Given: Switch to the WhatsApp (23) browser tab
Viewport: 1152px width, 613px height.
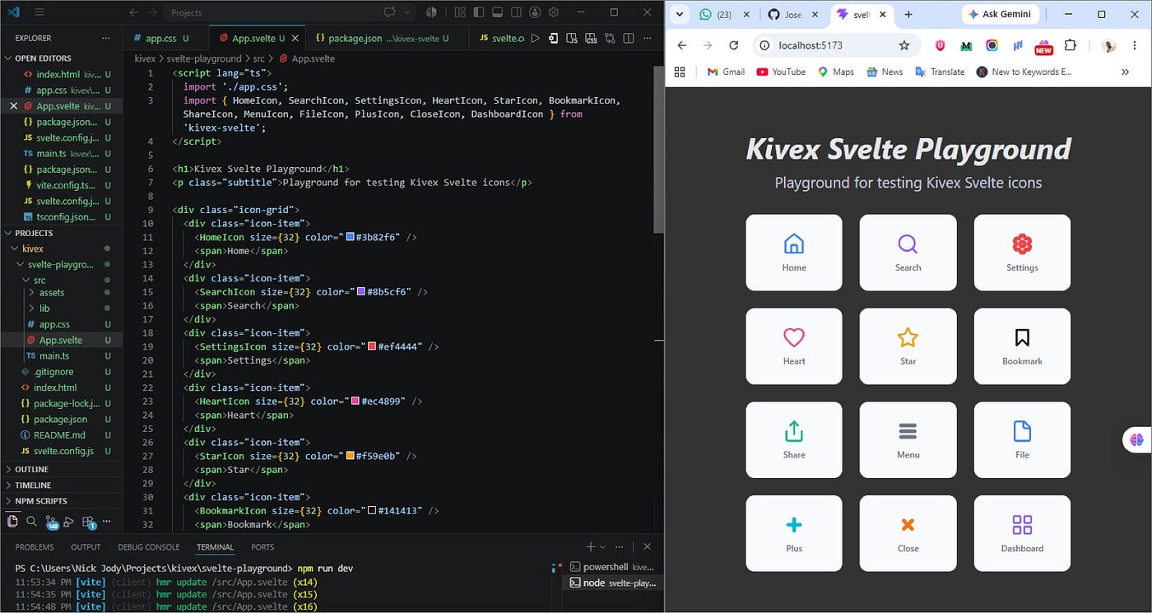Looking at the screenshot, I should click(x=724, y=15).
